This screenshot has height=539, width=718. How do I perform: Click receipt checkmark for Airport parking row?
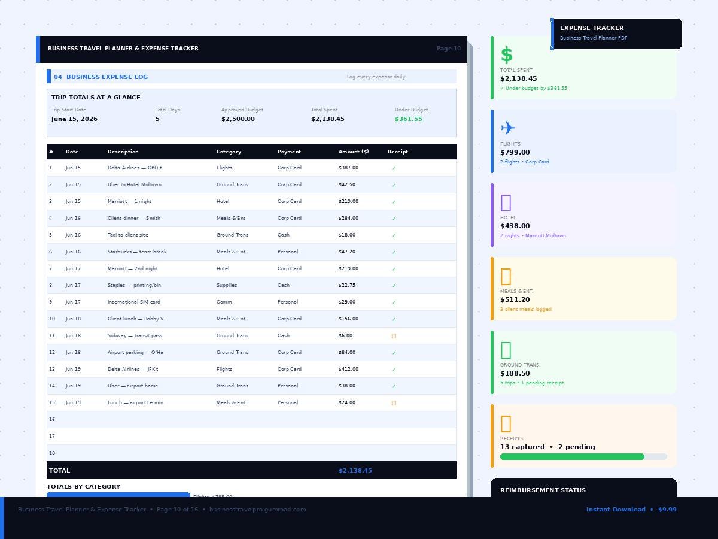(394, 353)
